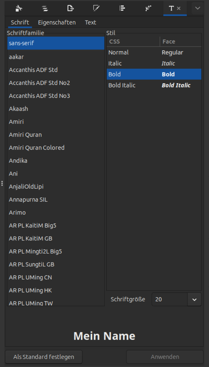Open the font size value field
The width and height of the screenshot is (209, 367).
(x=170, y=299)
